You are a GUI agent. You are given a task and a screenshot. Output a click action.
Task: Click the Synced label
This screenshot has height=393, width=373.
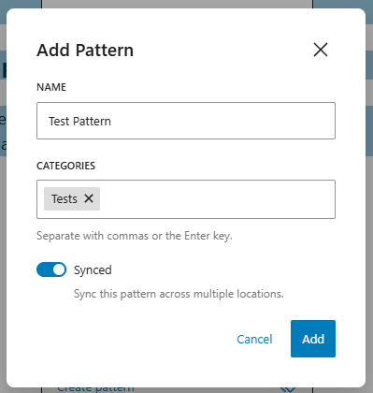pos(93,270)
